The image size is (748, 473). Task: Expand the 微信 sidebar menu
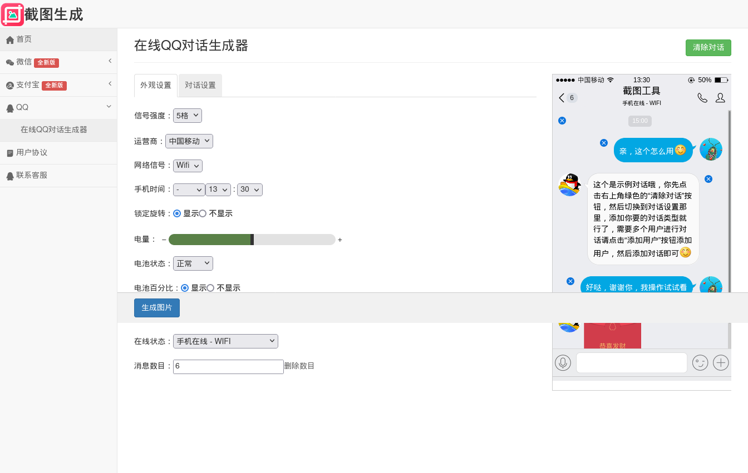click(x=58, y=62)
